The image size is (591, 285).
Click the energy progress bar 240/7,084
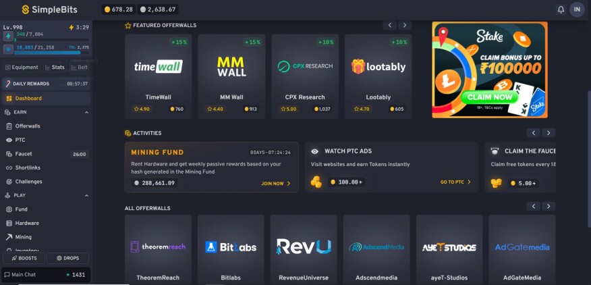pyautogui.click(x=52, y=39)
